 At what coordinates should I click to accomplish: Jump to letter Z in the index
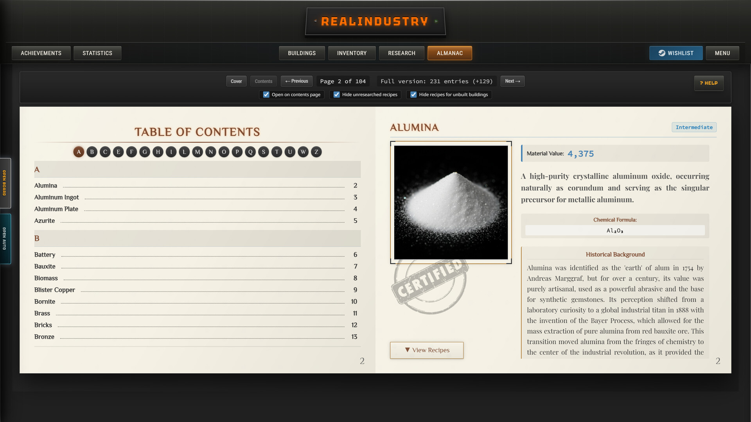tap(316, 152)
